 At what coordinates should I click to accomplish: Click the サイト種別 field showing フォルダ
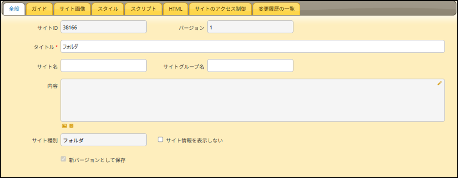(104, 140)
